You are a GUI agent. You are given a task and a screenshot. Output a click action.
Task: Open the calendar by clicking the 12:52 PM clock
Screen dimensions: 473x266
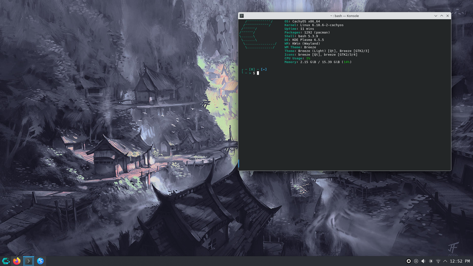pos(460,261)
